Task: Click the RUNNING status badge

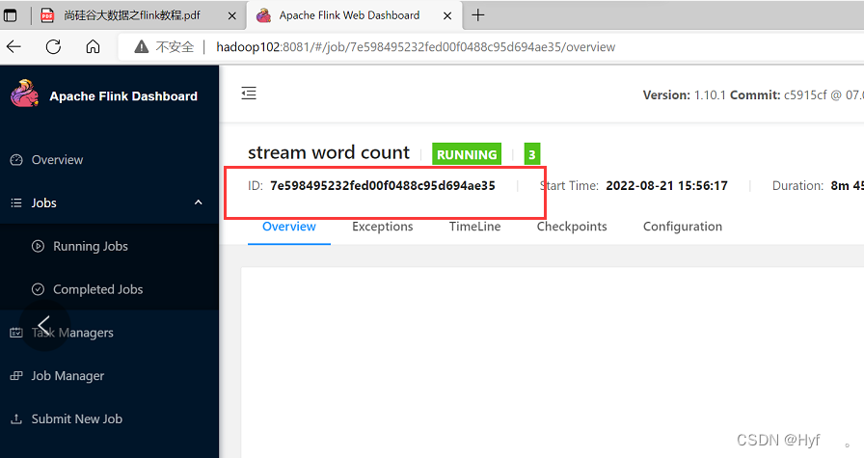Action: (467, 154)
